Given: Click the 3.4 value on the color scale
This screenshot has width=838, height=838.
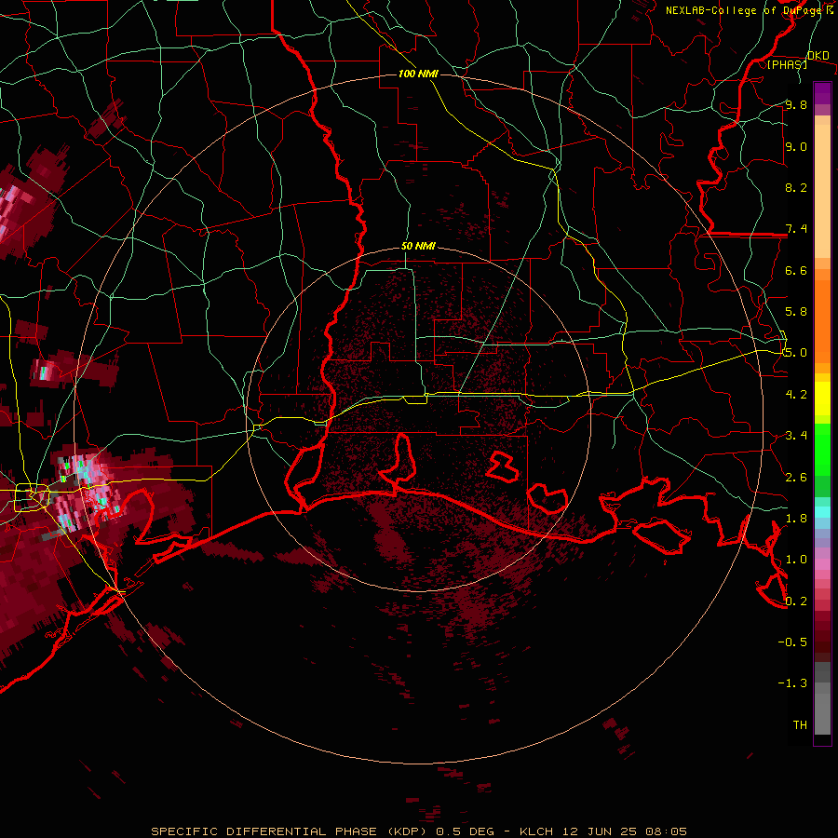Looking at the screenshot, I should [x=796, y=435].
